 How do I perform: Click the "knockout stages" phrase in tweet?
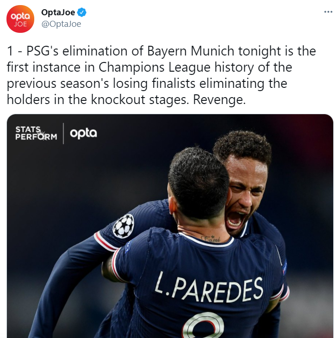[x=140, y=100]
